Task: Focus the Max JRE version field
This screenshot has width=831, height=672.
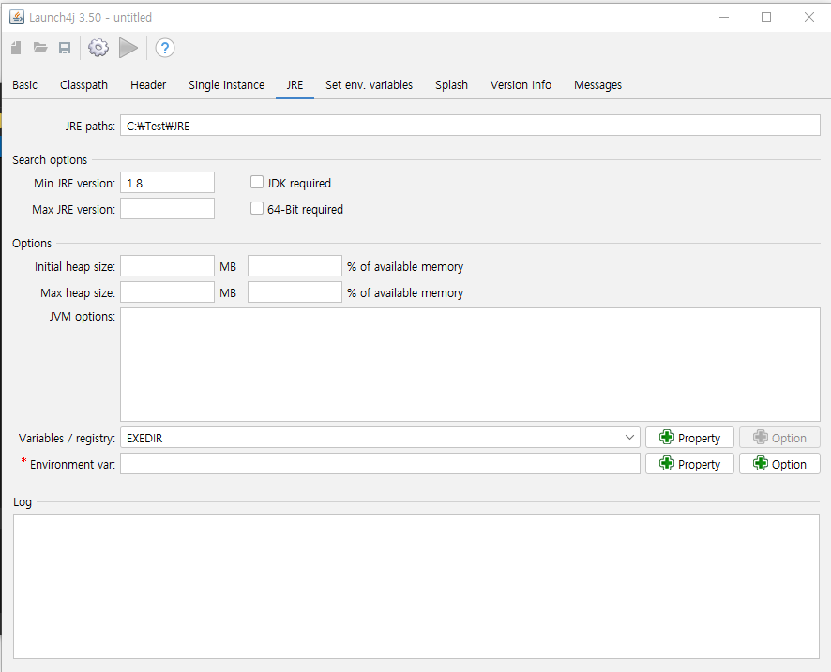Action: (x=168, y=209)
